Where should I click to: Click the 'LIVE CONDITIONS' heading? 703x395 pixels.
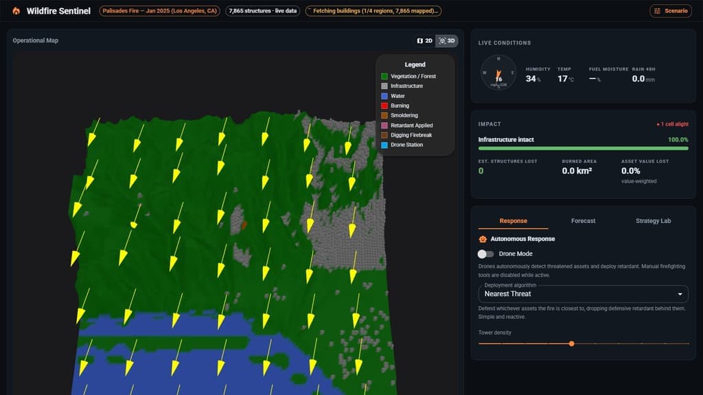[x=505, y=43]
